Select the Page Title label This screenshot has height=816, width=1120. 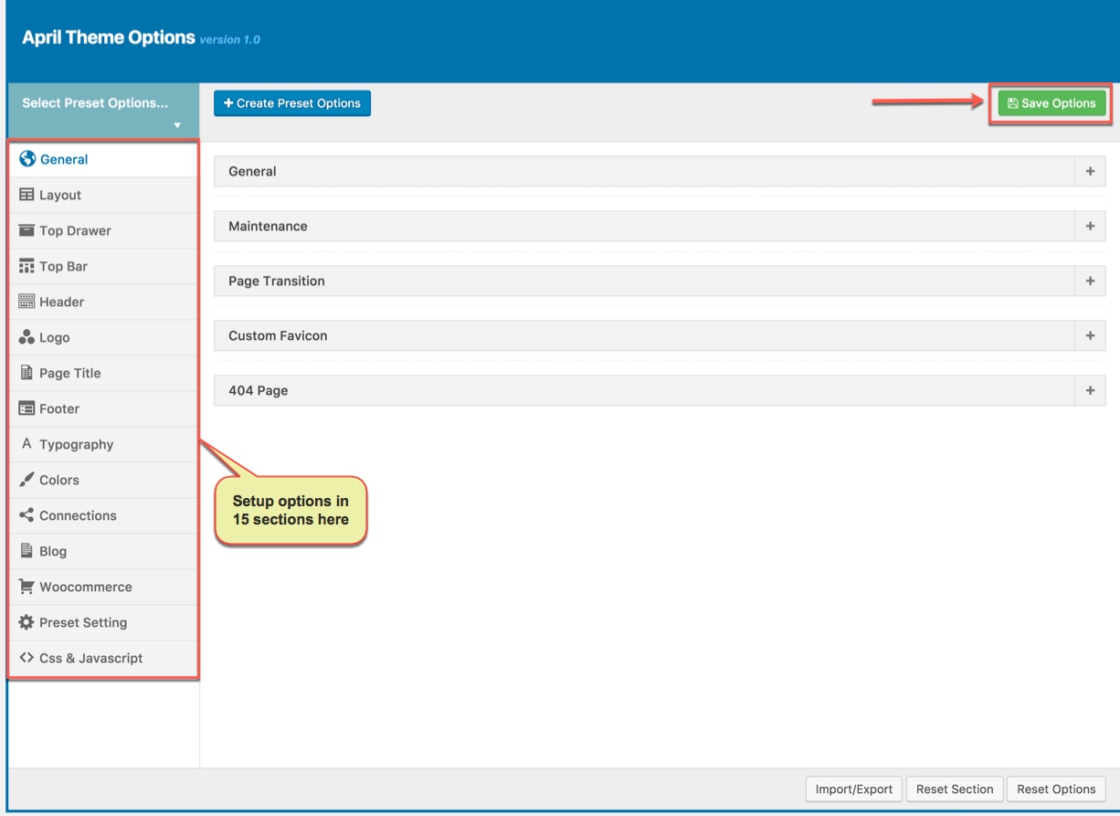coord(70,373)
